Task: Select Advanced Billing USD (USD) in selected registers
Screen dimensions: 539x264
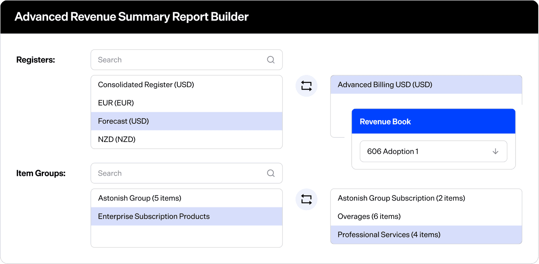Action: tap(426, 84)
